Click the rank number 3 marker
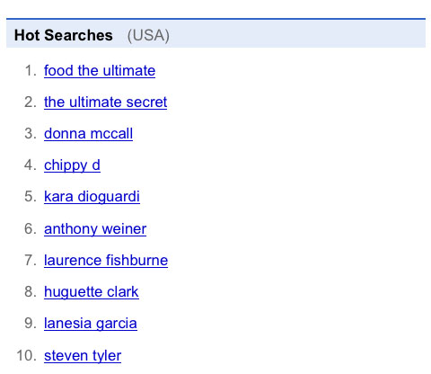This screenshot has width=431, height=374. coord(31,134)
